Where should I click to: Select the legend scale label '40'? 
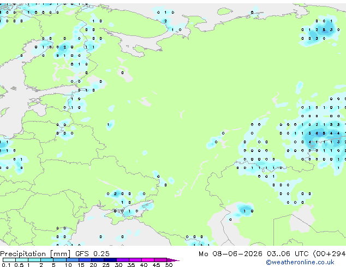(x=144, y=265)
